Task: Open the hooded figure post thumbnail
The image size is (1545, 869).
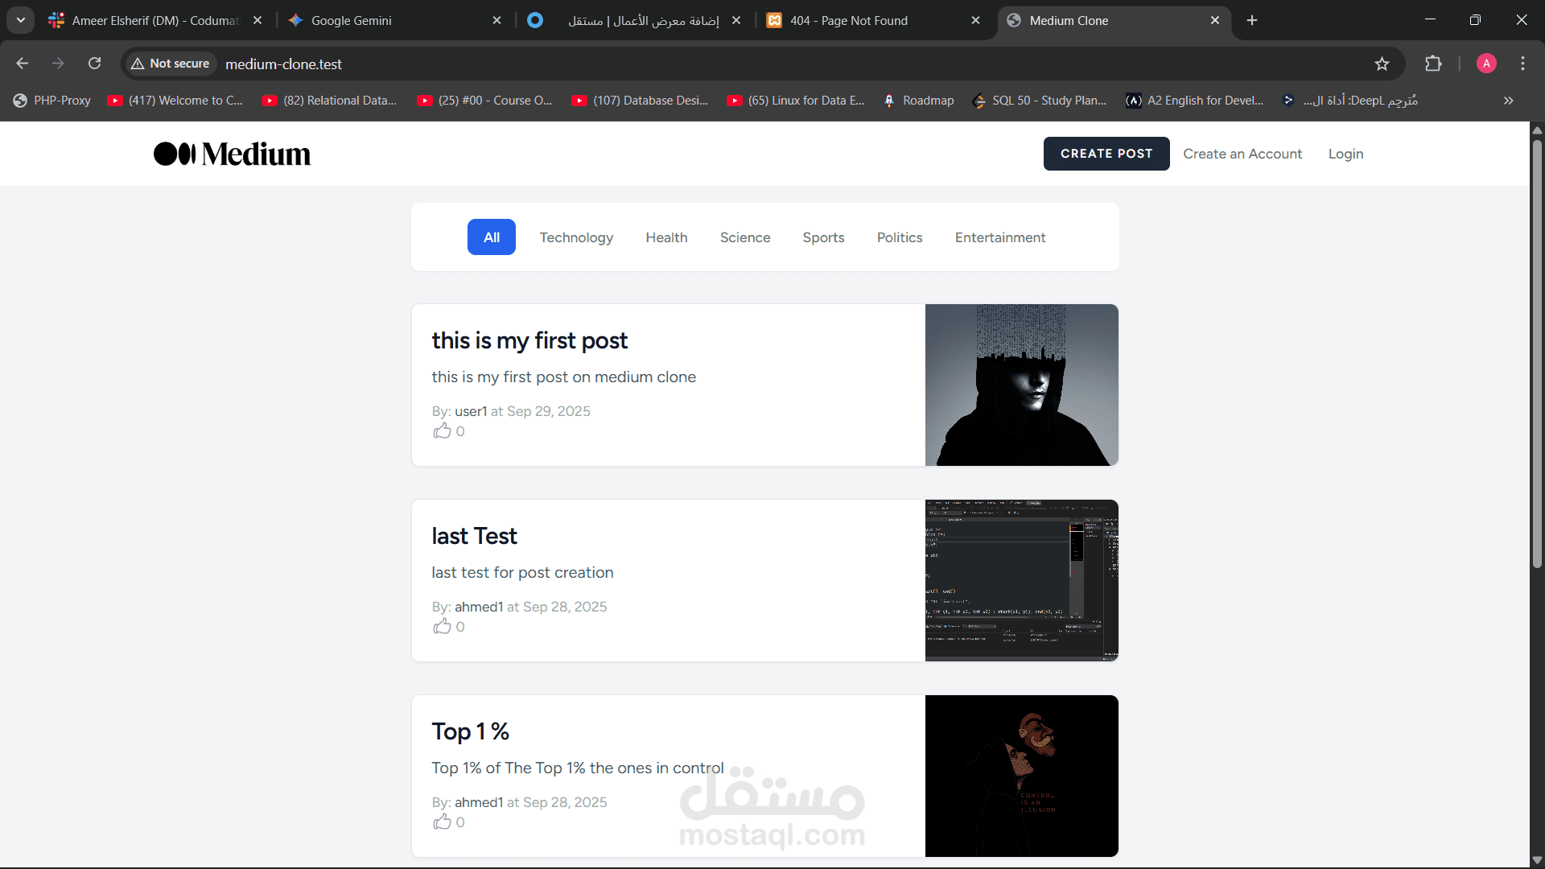Action: (x=1021, y=385)
